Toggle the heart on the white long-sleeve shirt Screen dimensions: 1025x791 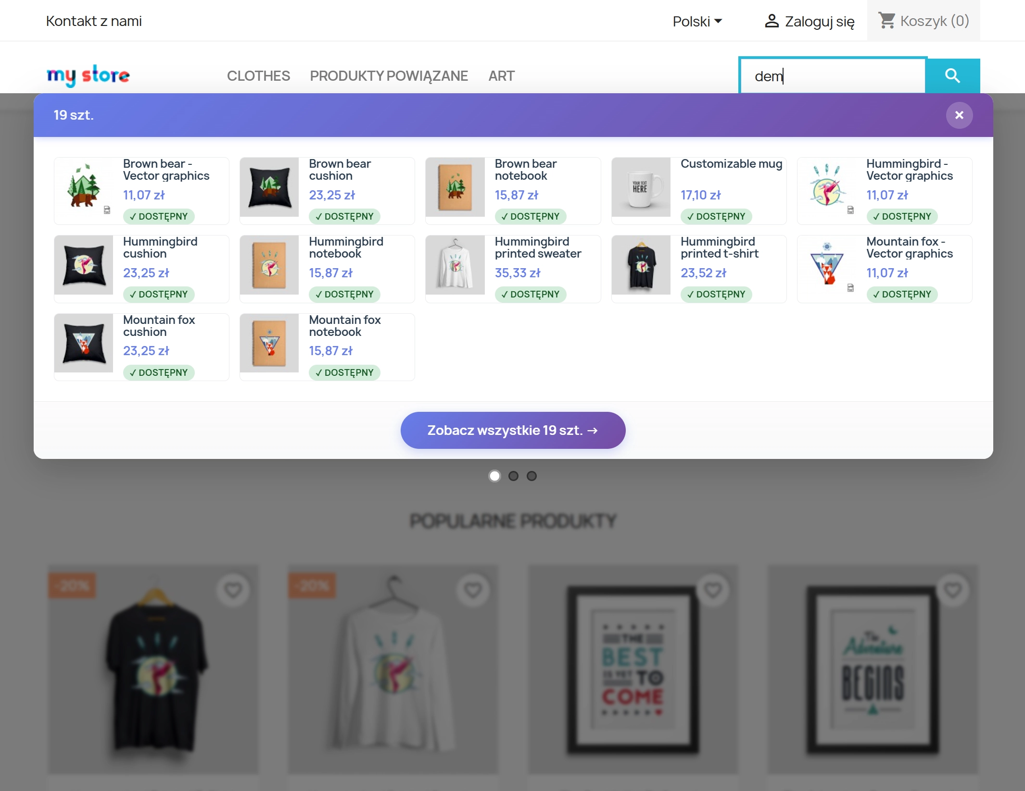[474, 590]
